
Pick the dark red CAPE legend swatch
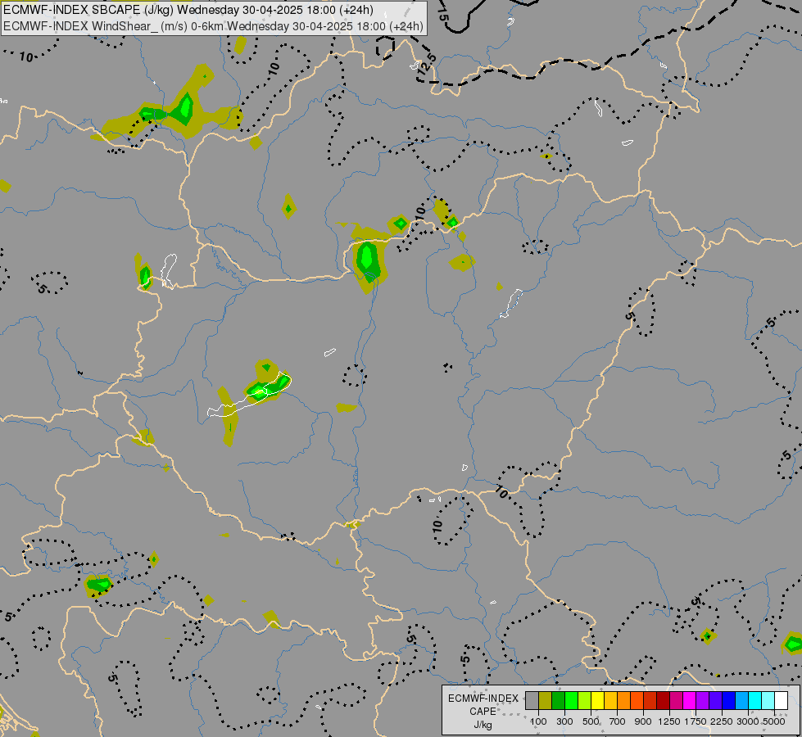(663, 701)
